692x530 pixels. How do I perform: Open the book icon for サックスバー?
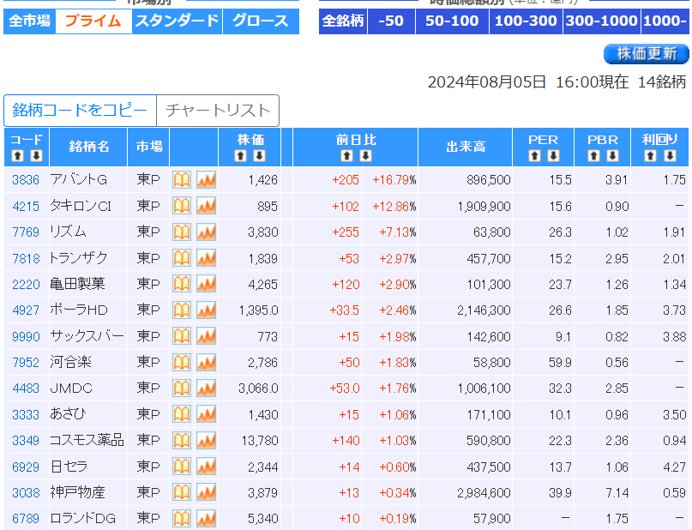coord(182,336)
